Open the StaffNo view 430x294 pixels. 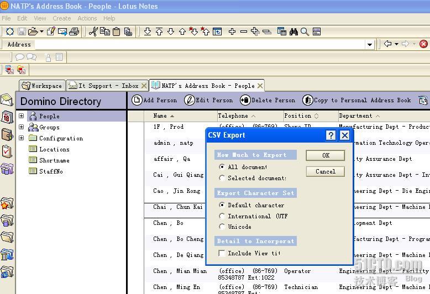click(x=46, y=171)
